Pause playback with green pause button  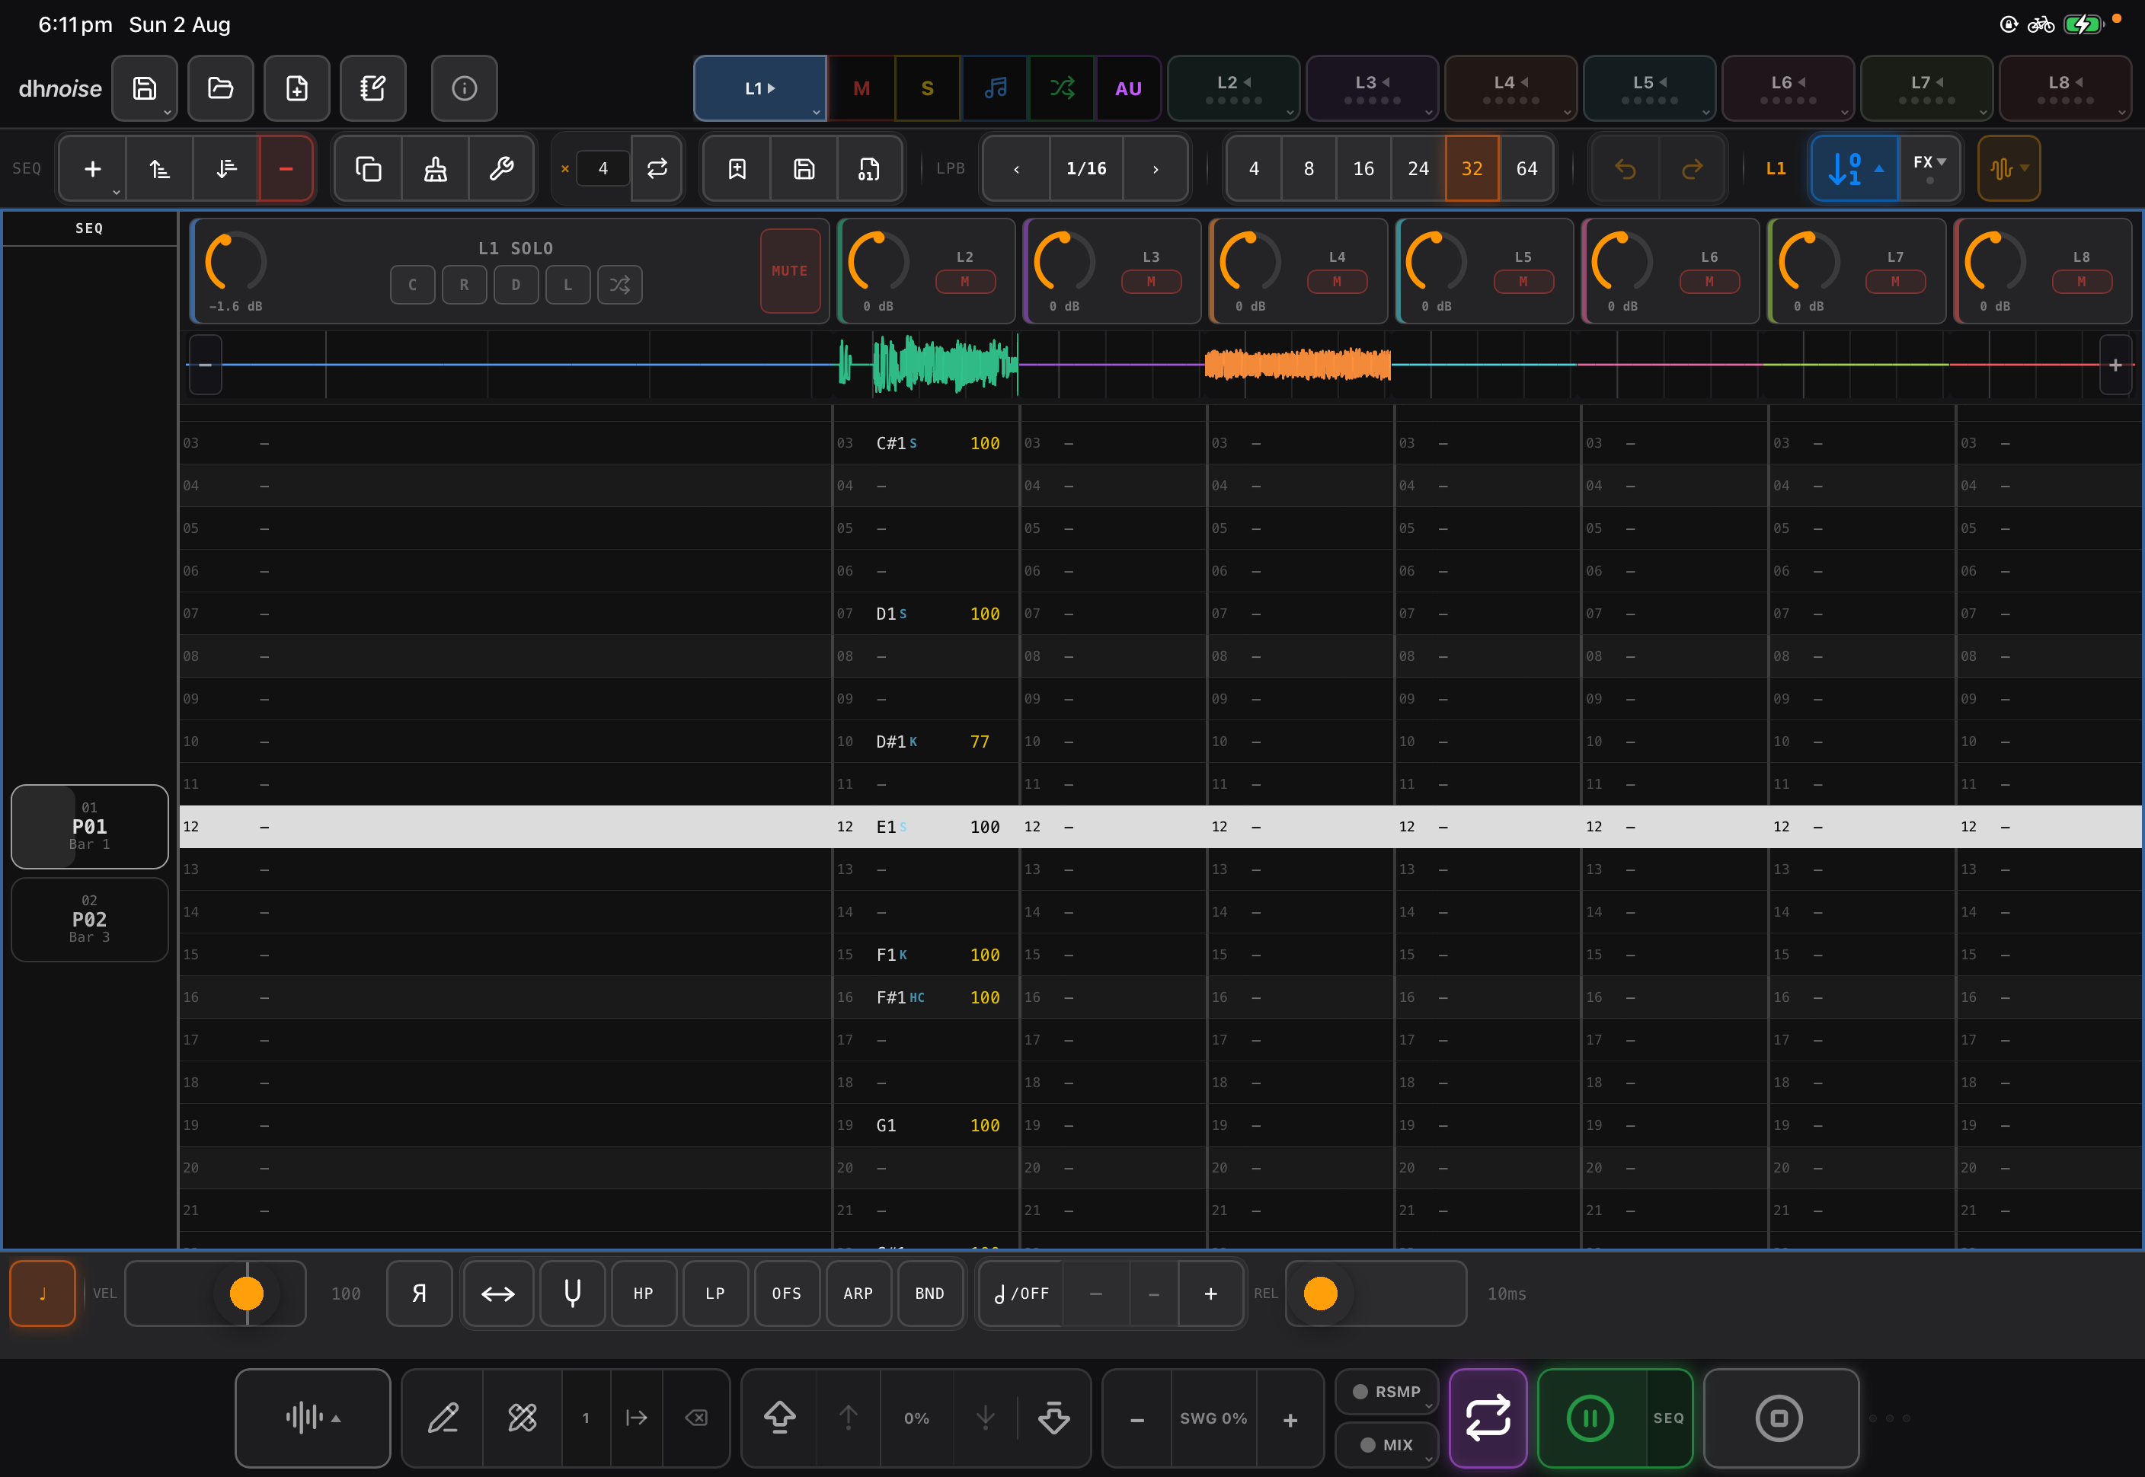(x=1590, y=1417)
